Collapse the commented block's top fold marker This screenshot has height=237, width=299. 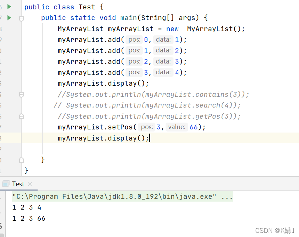coord(22,95)
